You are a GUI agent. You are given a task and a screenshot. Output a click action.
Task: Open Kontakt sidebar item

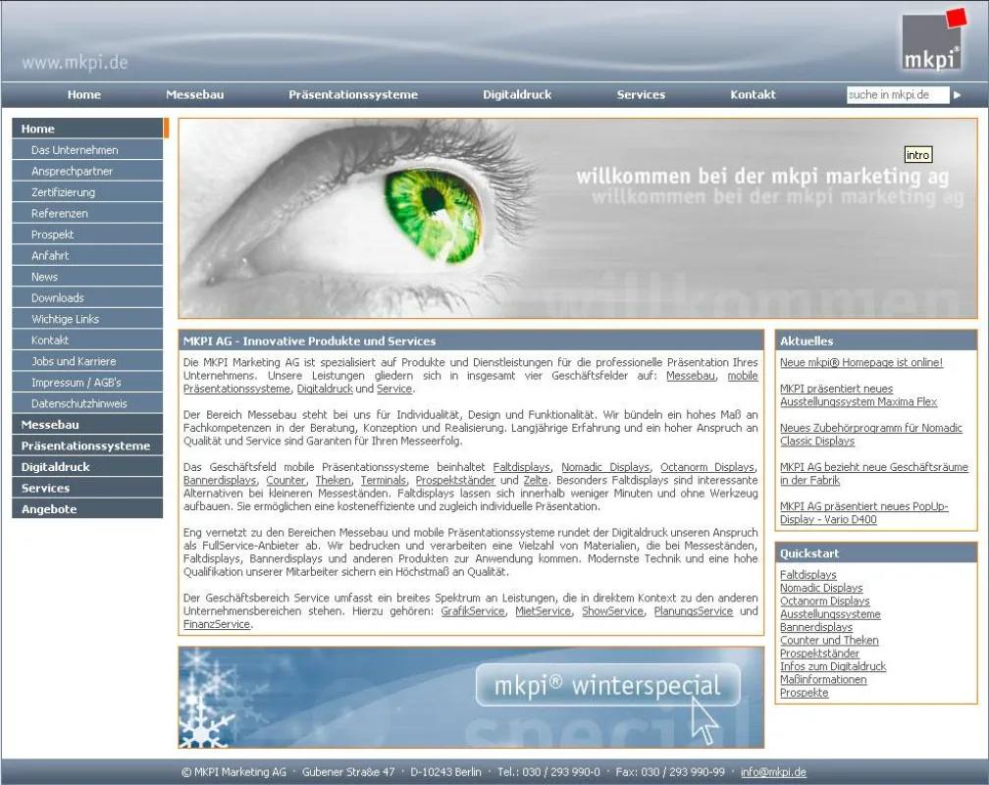pyautogui.click(x=87, y=340)
